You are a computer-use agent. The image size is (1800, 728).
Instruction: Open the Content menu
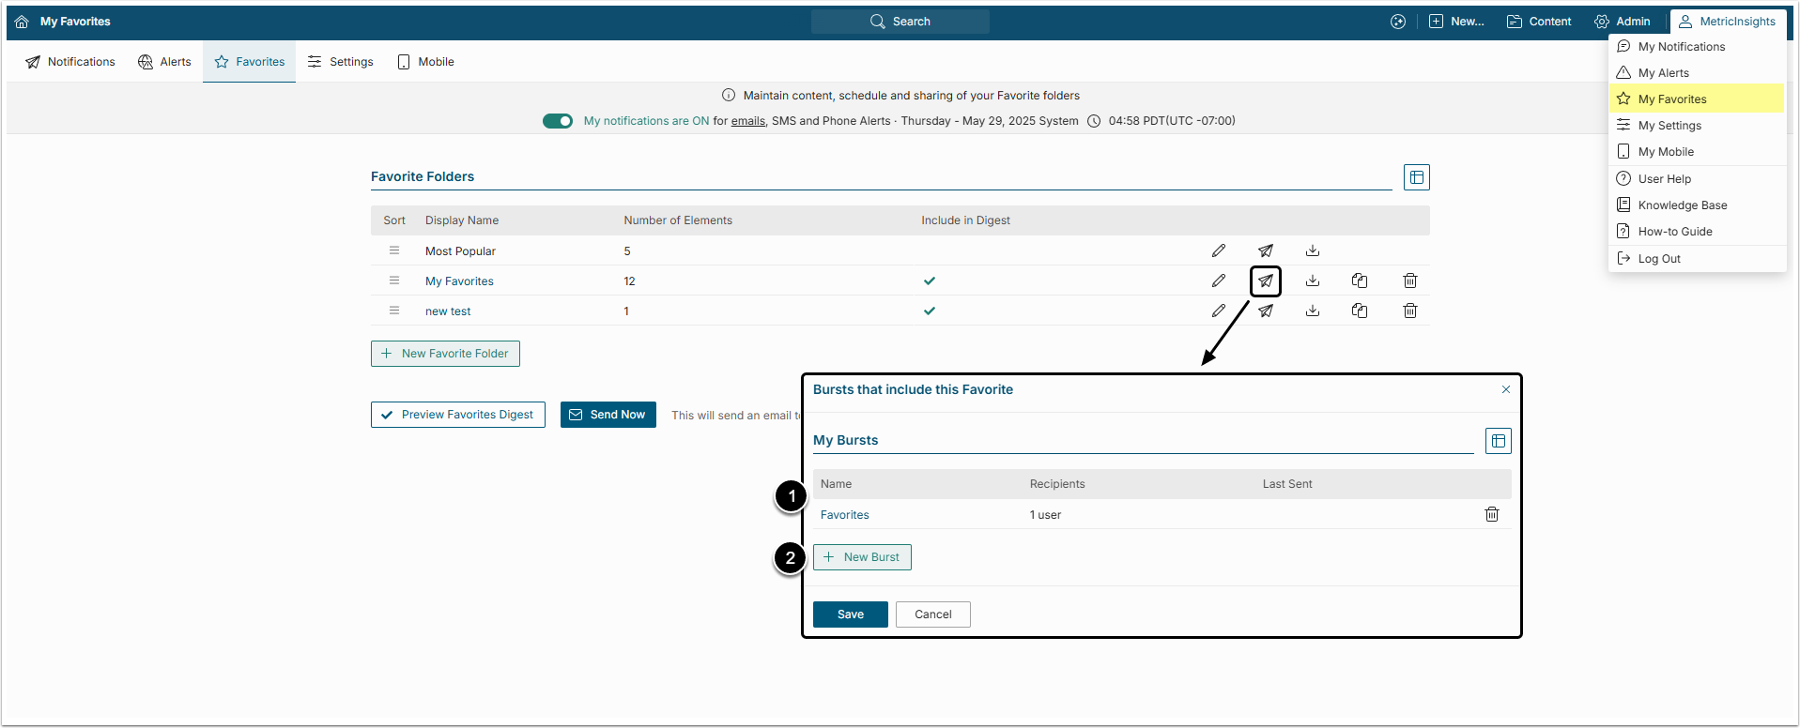[1539, 22]
